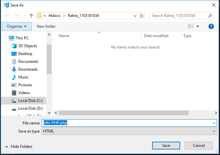Expand the hidden path chevrons in address bar
Image resolution: width=220 pixels, height=155 pixels.
point(45,16)
